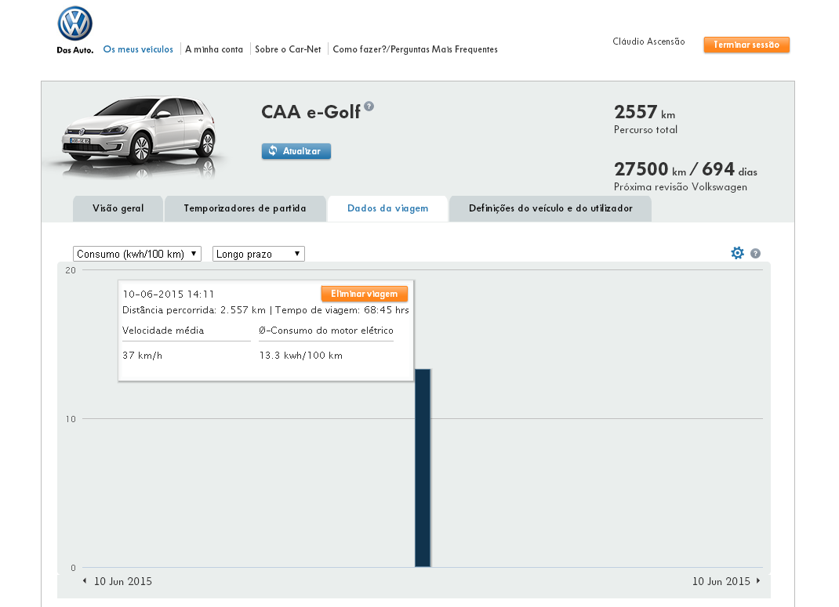The image size is (839, 607).
Task: Open A minha conta
Action: coord(214,49)
